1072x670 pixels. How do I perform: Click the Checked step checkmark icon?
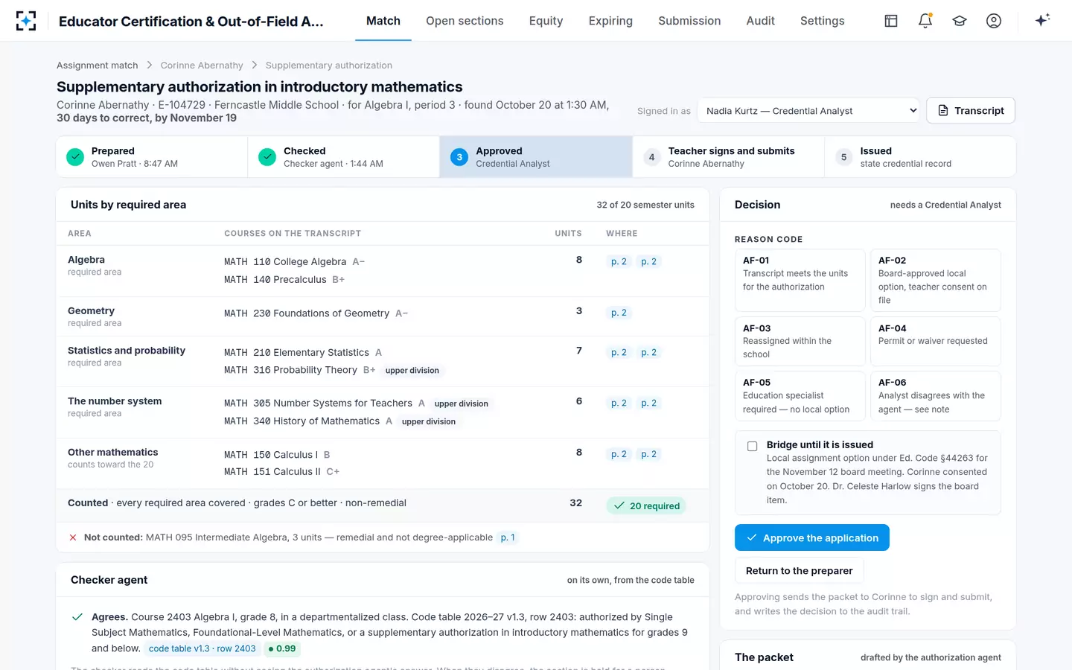pos(267,157)
